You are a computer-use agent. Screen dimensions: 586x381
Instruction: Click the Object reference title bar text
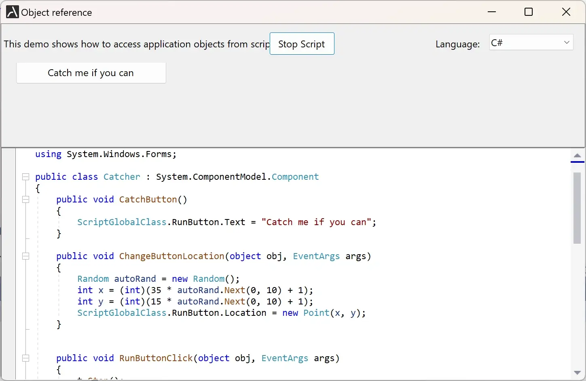pos(57,12)
